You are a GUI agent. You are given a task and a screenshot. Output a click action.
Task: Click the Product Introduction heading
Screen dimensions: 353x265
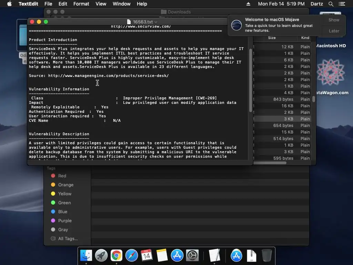click(53, 40)
